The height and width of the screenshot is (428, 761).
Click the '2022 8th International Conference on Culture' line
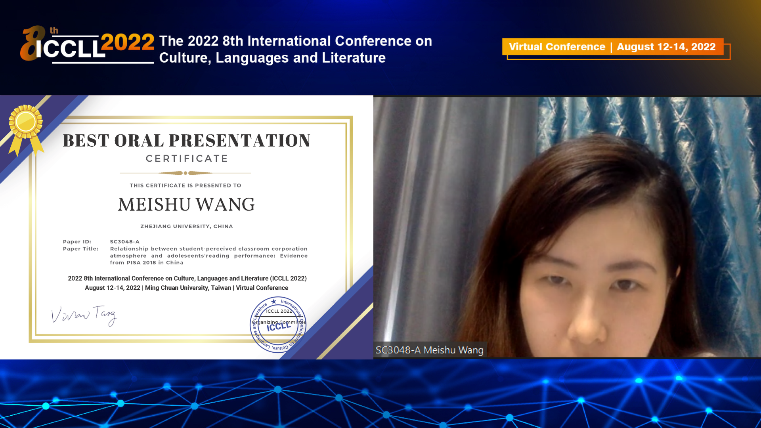(x=187, y=279)
